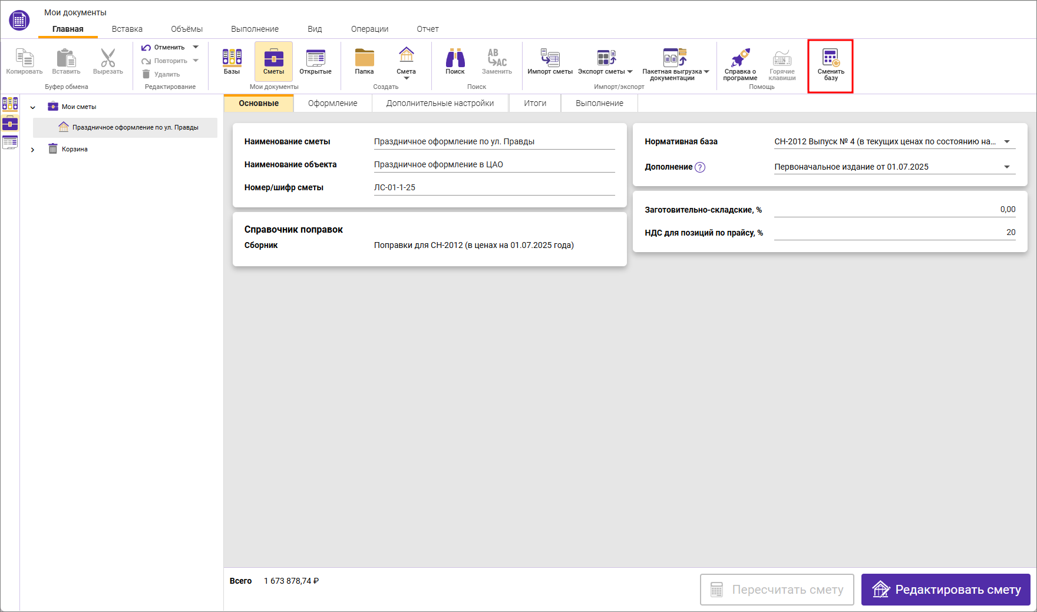1037x612 pixels.
Task: Collapse the Мои сметы tree node
Action: pyautogui.click(x=33, y=107)
